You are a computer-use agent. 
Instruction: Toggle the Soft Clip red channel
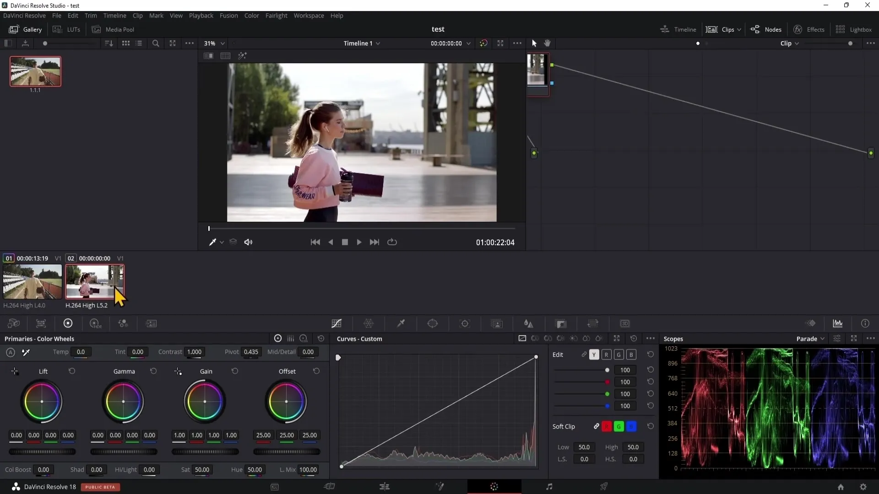click(x=607, y=426)
